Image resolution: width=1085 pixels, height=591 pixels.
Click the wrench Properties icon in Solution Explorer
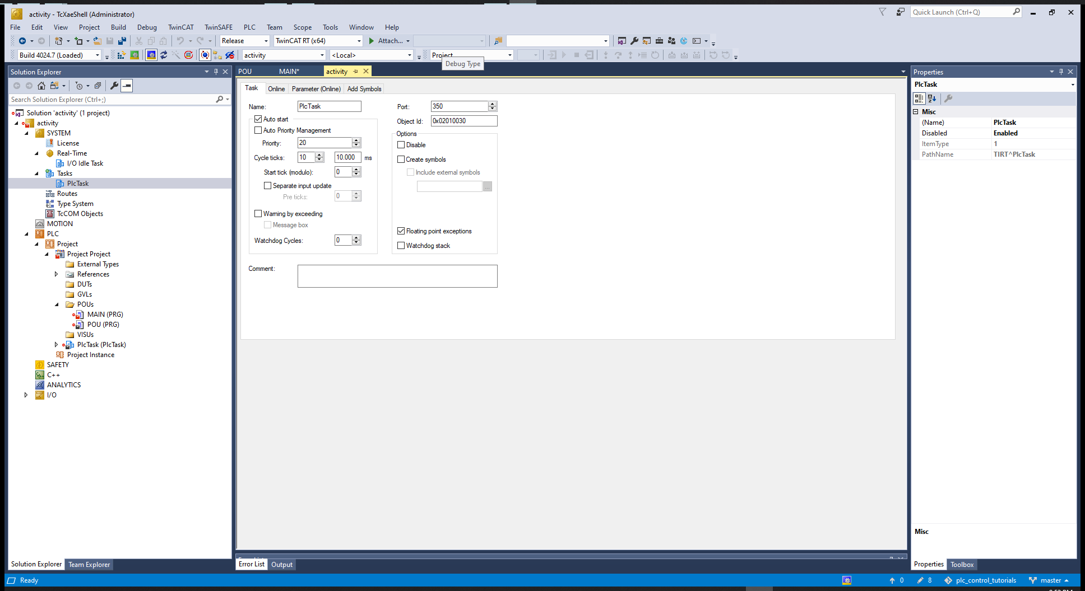(x=114, y=86)
